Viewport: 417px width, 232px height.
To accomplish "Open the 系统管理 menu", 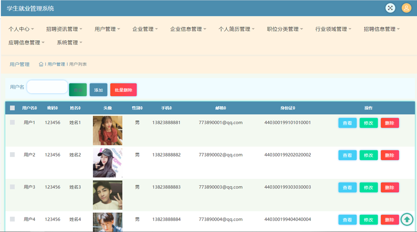I will click(69, 43).
